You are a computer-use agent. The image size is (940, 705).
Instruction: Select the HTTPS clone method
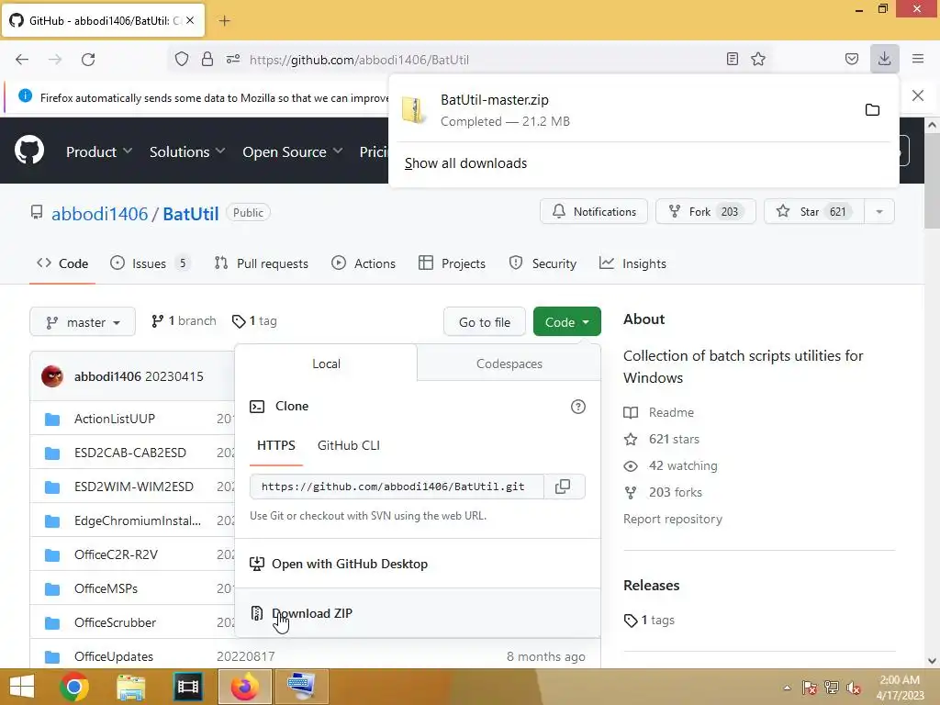(x=275, y=446)
